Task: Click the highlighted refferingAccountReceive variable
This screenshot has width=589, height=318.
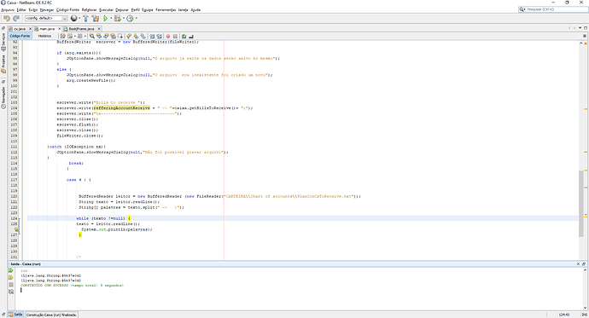Action: pyautogui.click(x=122, y=108)
